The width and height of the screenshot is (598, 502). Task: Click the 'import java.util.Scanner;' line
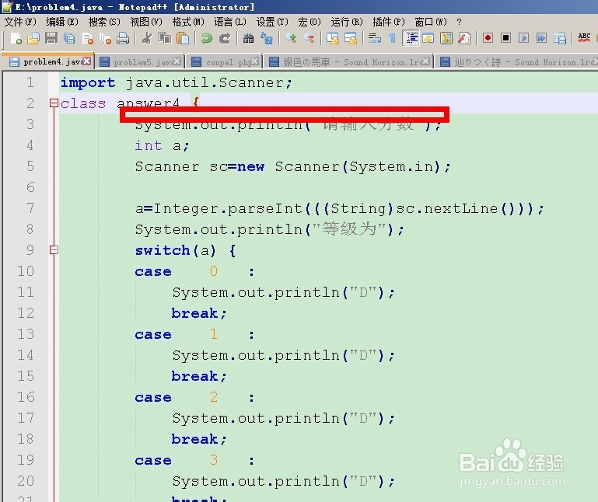[177, 82]
